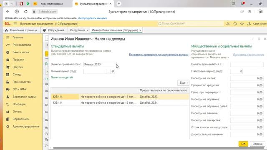
Task: Close Иванов Иван Иванович tab
Action: coord(140,30)
